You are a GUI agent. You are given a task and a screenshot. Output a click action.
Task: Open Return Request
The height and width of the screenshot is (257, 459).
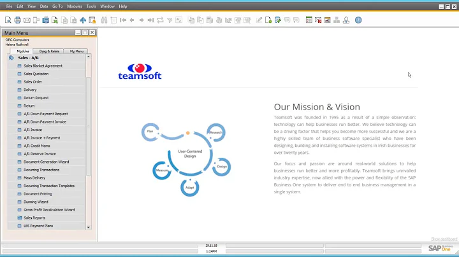(36, 98)
